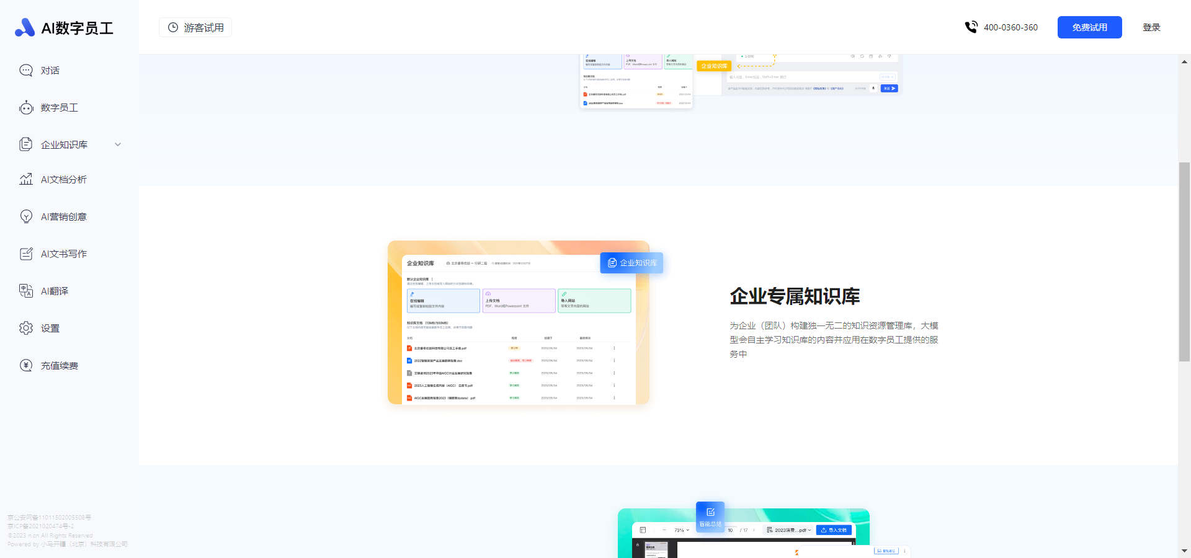Click the green-framed PDF viewer preview image

744,533
